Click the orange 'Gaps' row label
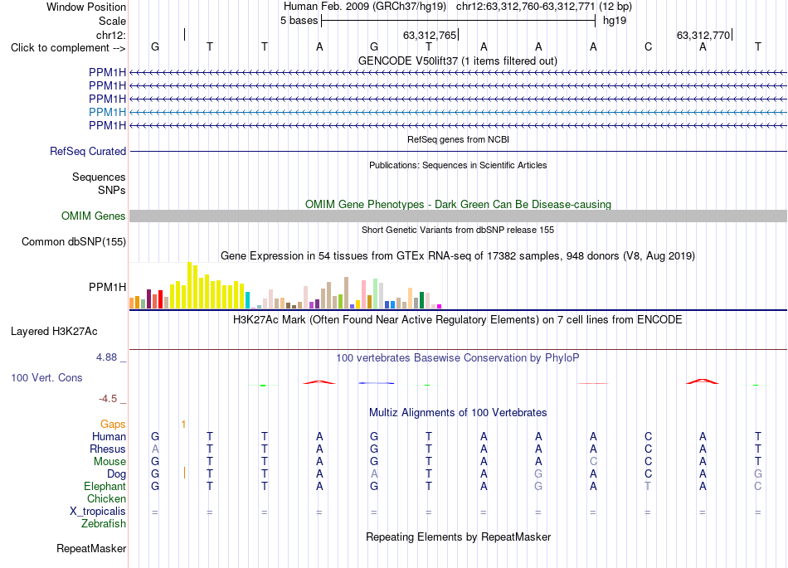The width and height of the screenshot is (788, 568). 113,425
